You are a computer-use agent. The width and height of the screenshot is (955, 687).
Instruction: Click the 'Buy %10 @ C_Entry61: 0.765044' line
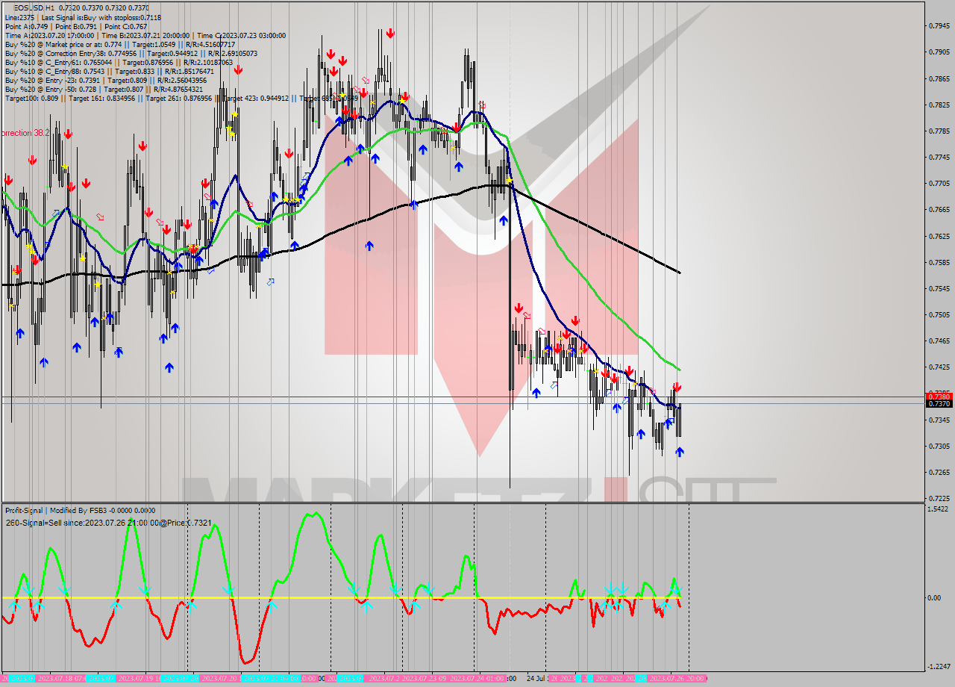[x=119, y=63]
